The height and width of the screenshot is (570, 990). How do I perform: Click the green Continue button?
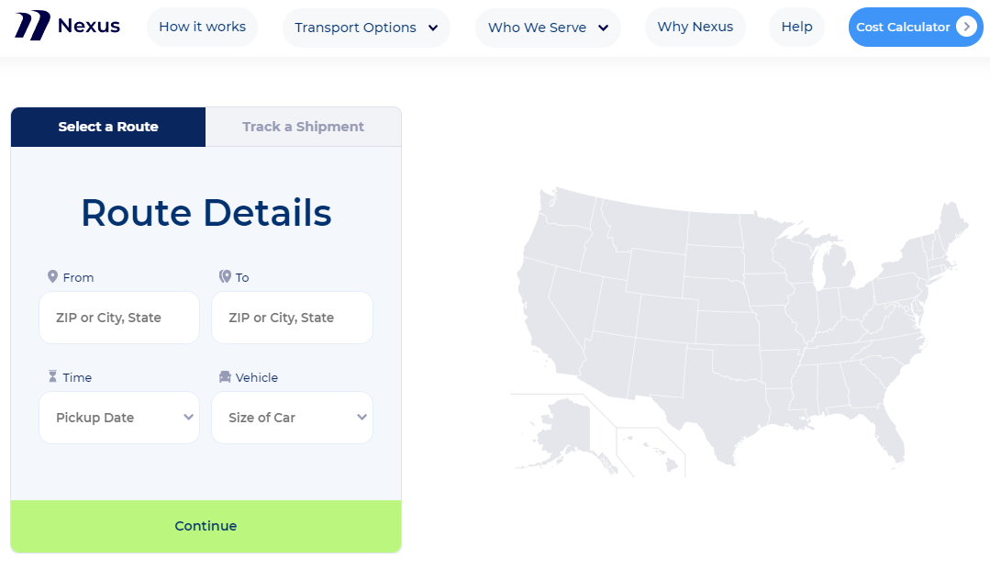(206, 526)
